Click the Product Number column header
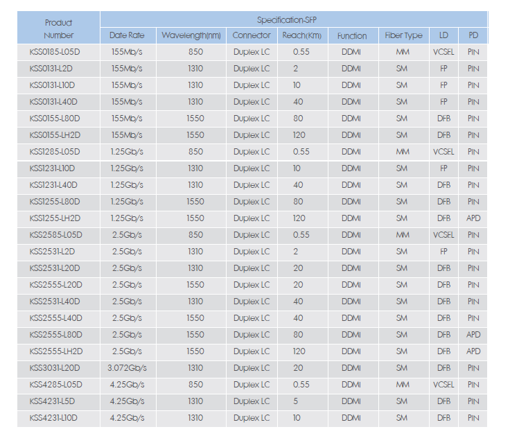This screenshot has width=510, height=445. (58, 28)
